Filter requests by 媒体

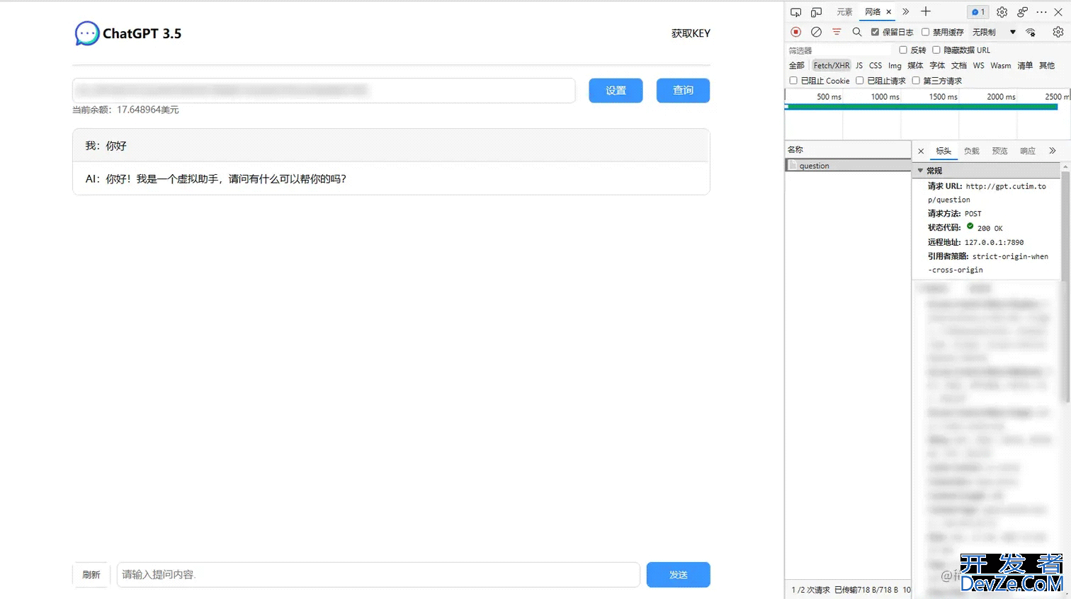[x=915, y=65]
